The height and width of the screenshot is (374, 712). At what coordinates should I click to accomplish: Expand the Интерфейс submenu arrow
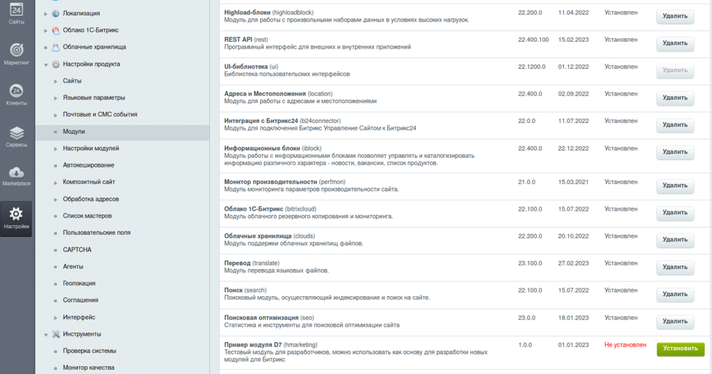(56, 317)
